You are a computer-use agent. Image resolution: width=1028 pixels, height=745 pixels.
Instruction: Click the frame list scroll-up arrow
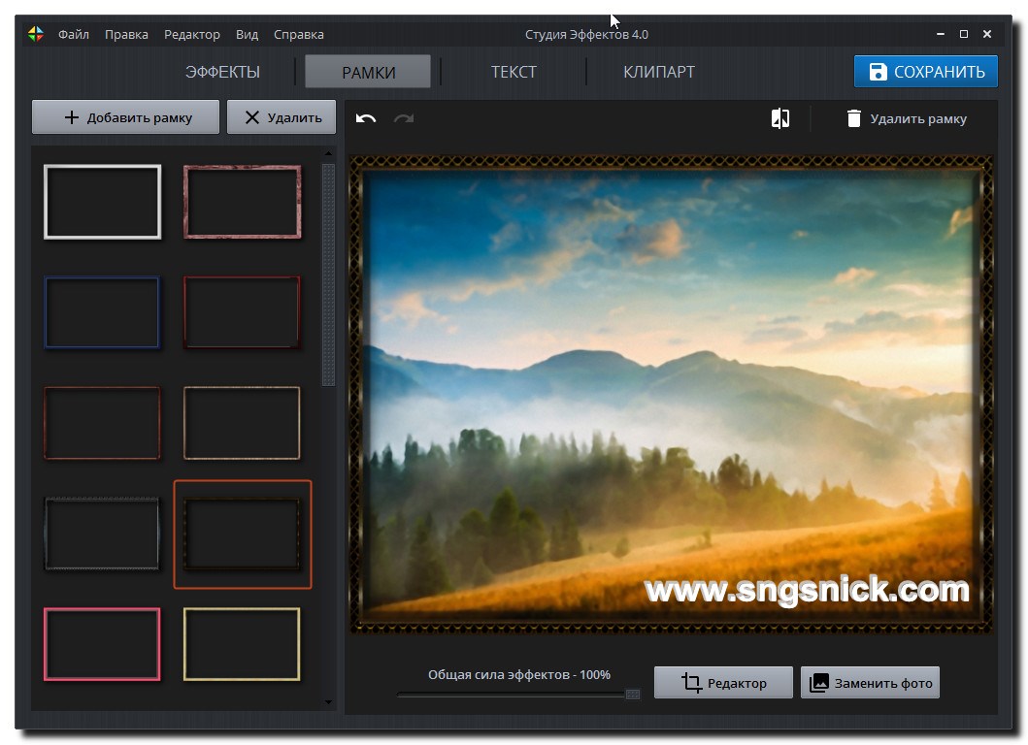tap(328, 153)
